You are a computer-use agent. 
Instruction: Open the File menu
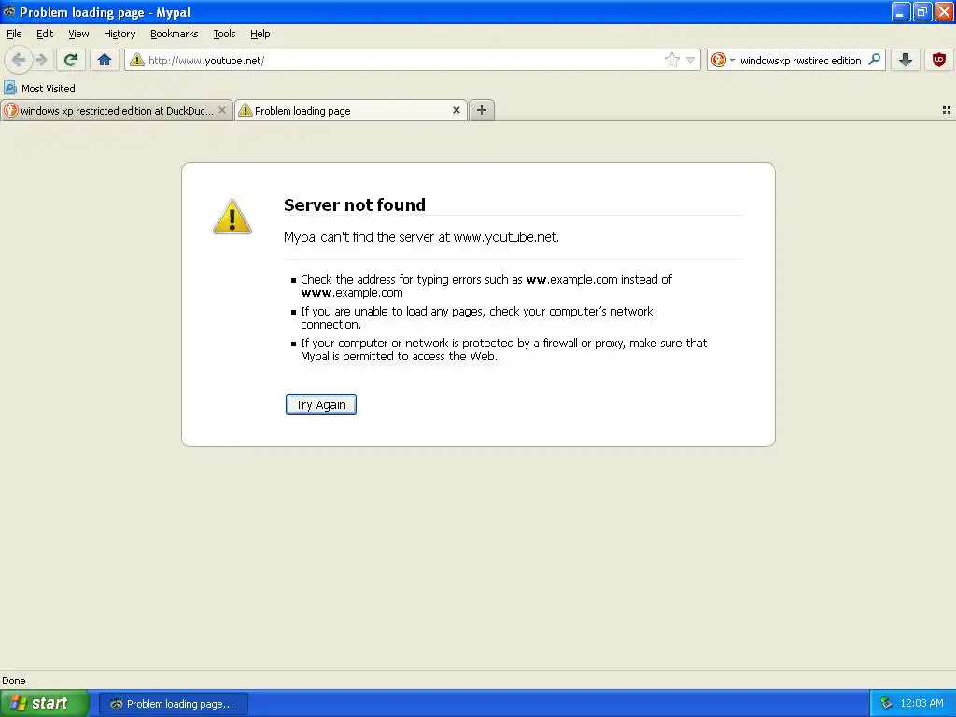(14, 35)
